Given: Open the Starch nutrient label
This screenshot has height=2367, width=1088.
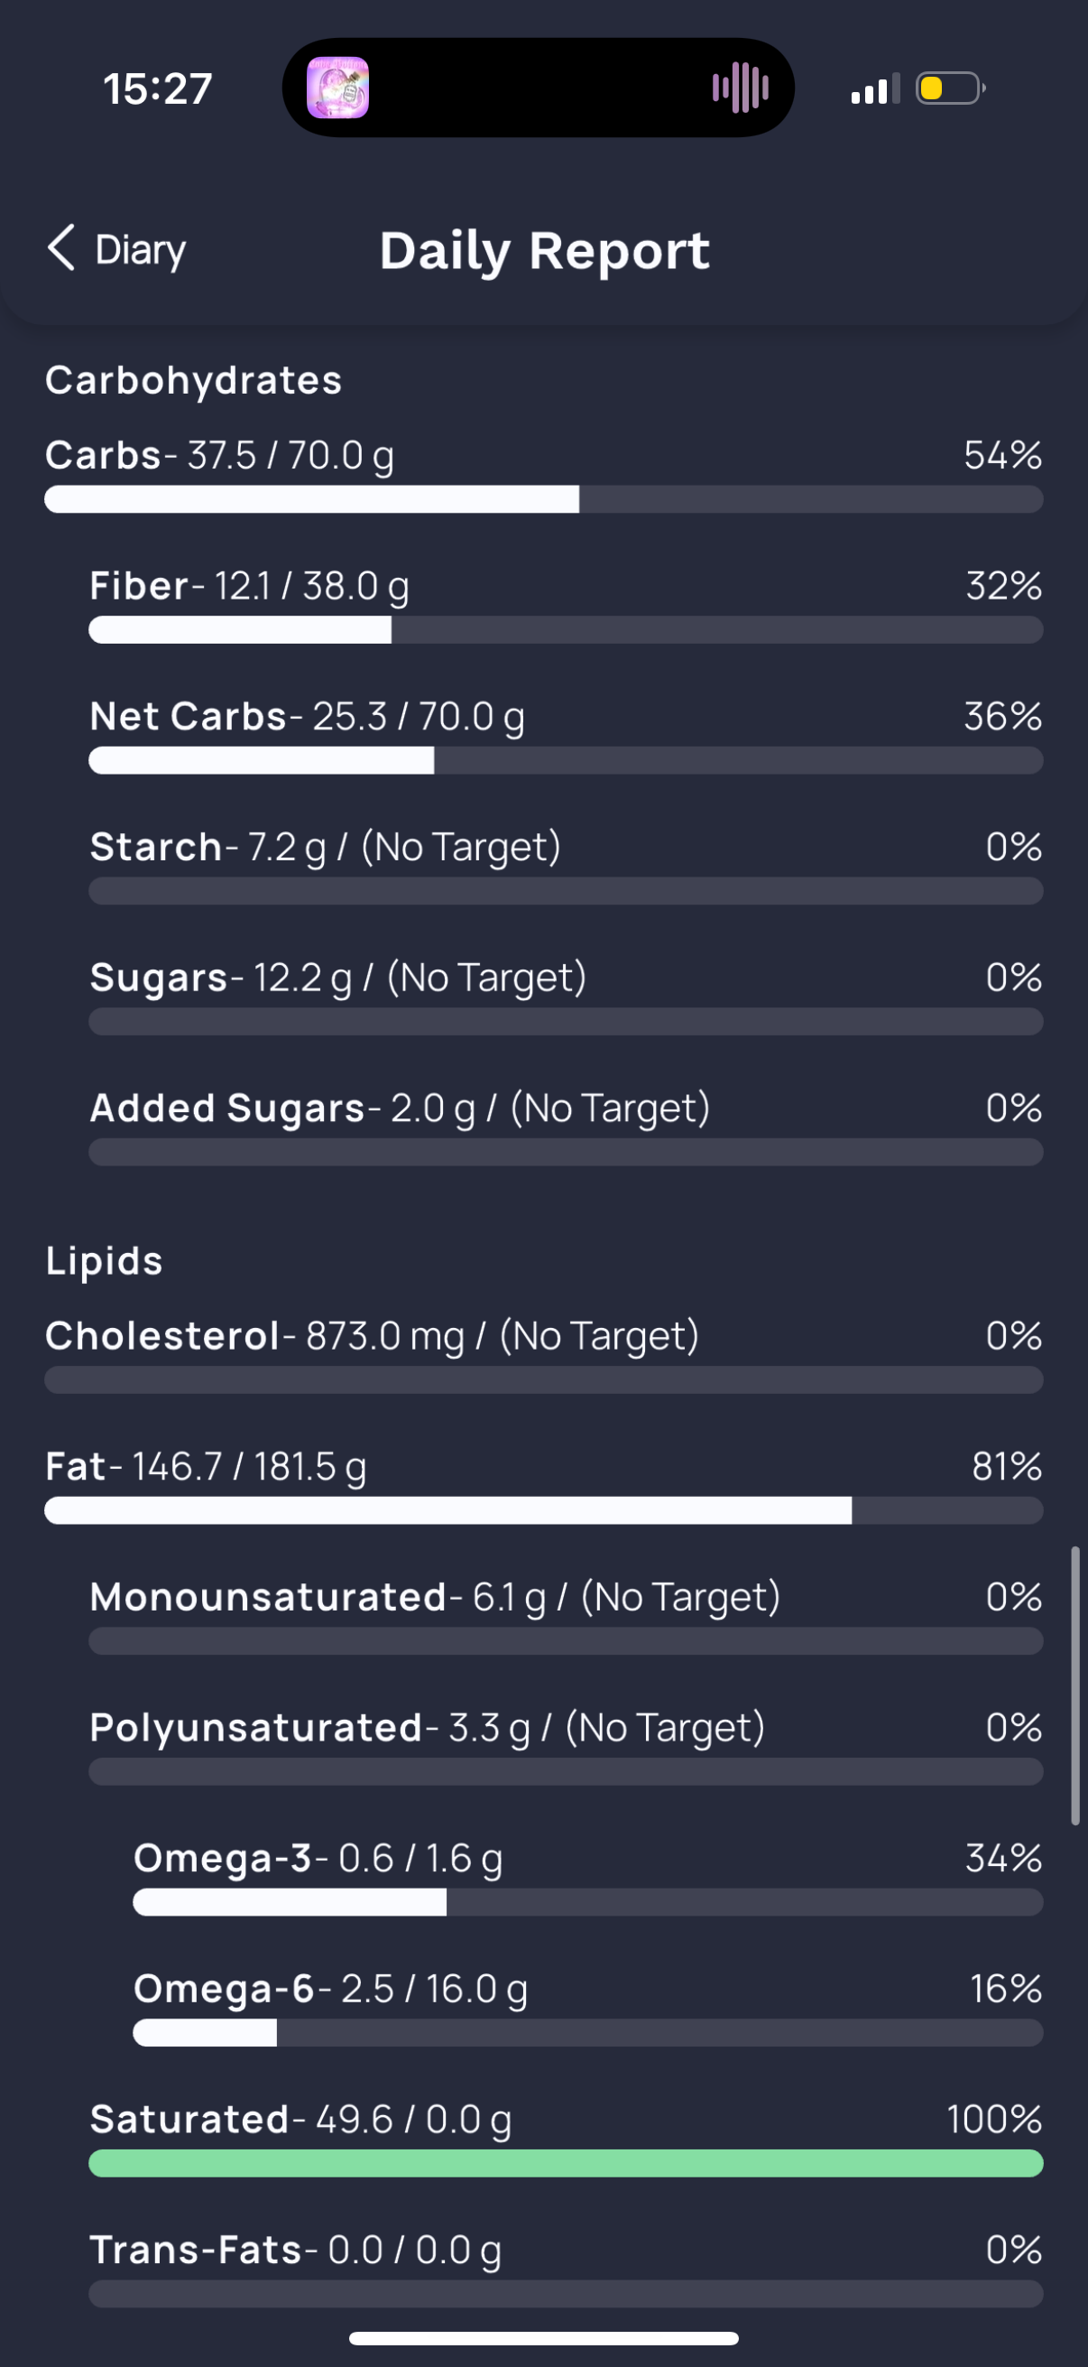Looking at the screenshot, I should [156, 847].
